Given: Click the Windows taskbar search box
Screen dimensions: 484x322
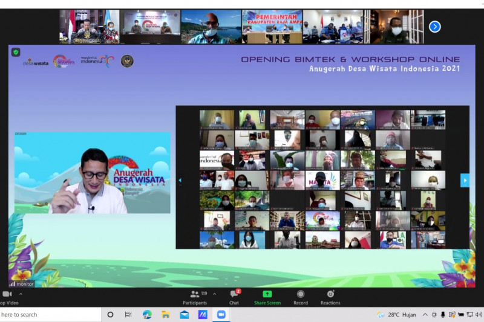Looking at the screenshot, I should tap(50, 315).
